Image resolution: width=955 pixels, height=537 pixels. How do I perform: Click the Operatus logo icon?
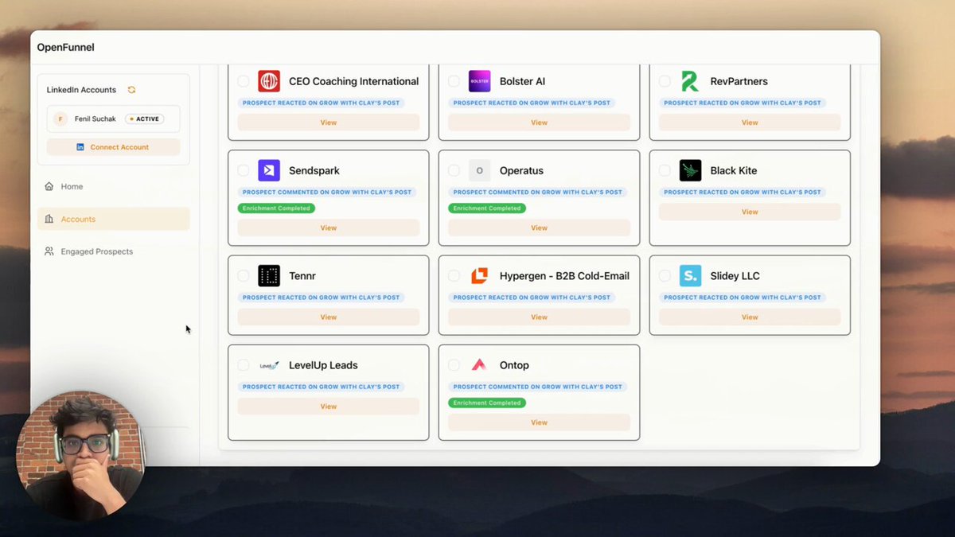point(479,170)
